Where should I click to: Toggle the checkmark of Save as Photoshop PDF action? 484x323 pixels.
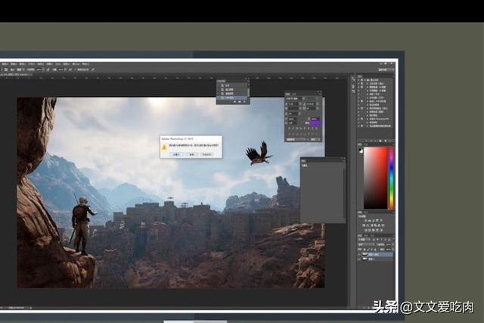tap(358, 119)
